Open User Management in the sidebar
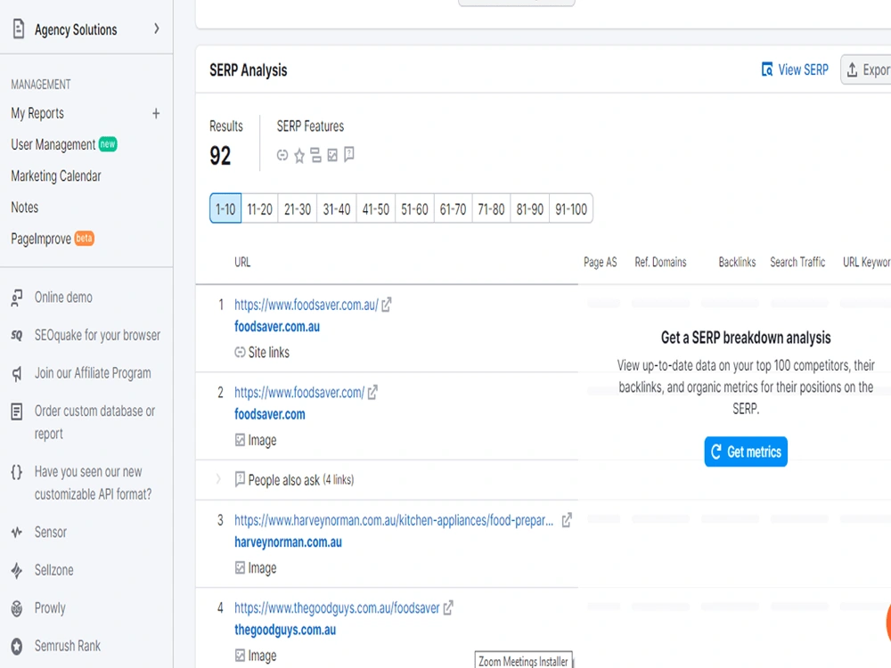 pos(53,145)
